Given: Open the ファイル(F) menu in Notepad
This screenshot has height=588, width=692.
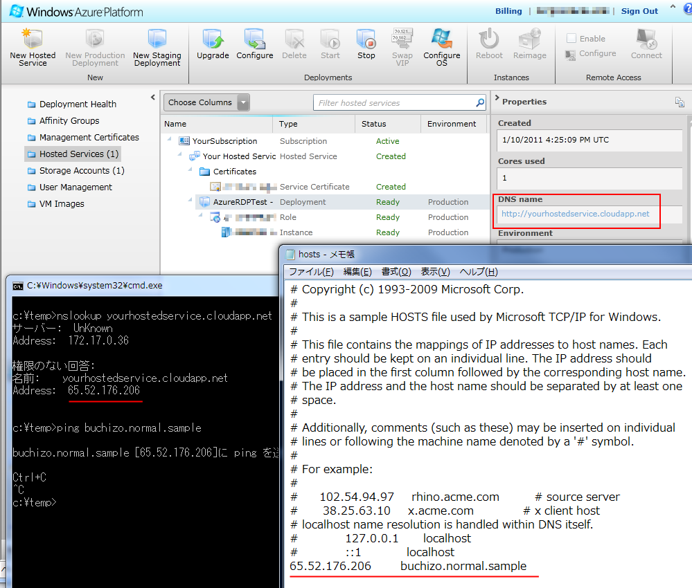Looking at the screenshot, I should (x=311, y=272).
